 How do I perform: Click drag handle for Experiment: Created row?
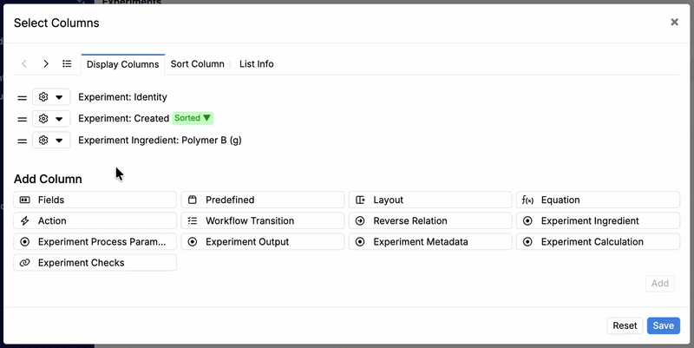click(x=23, y=118)
